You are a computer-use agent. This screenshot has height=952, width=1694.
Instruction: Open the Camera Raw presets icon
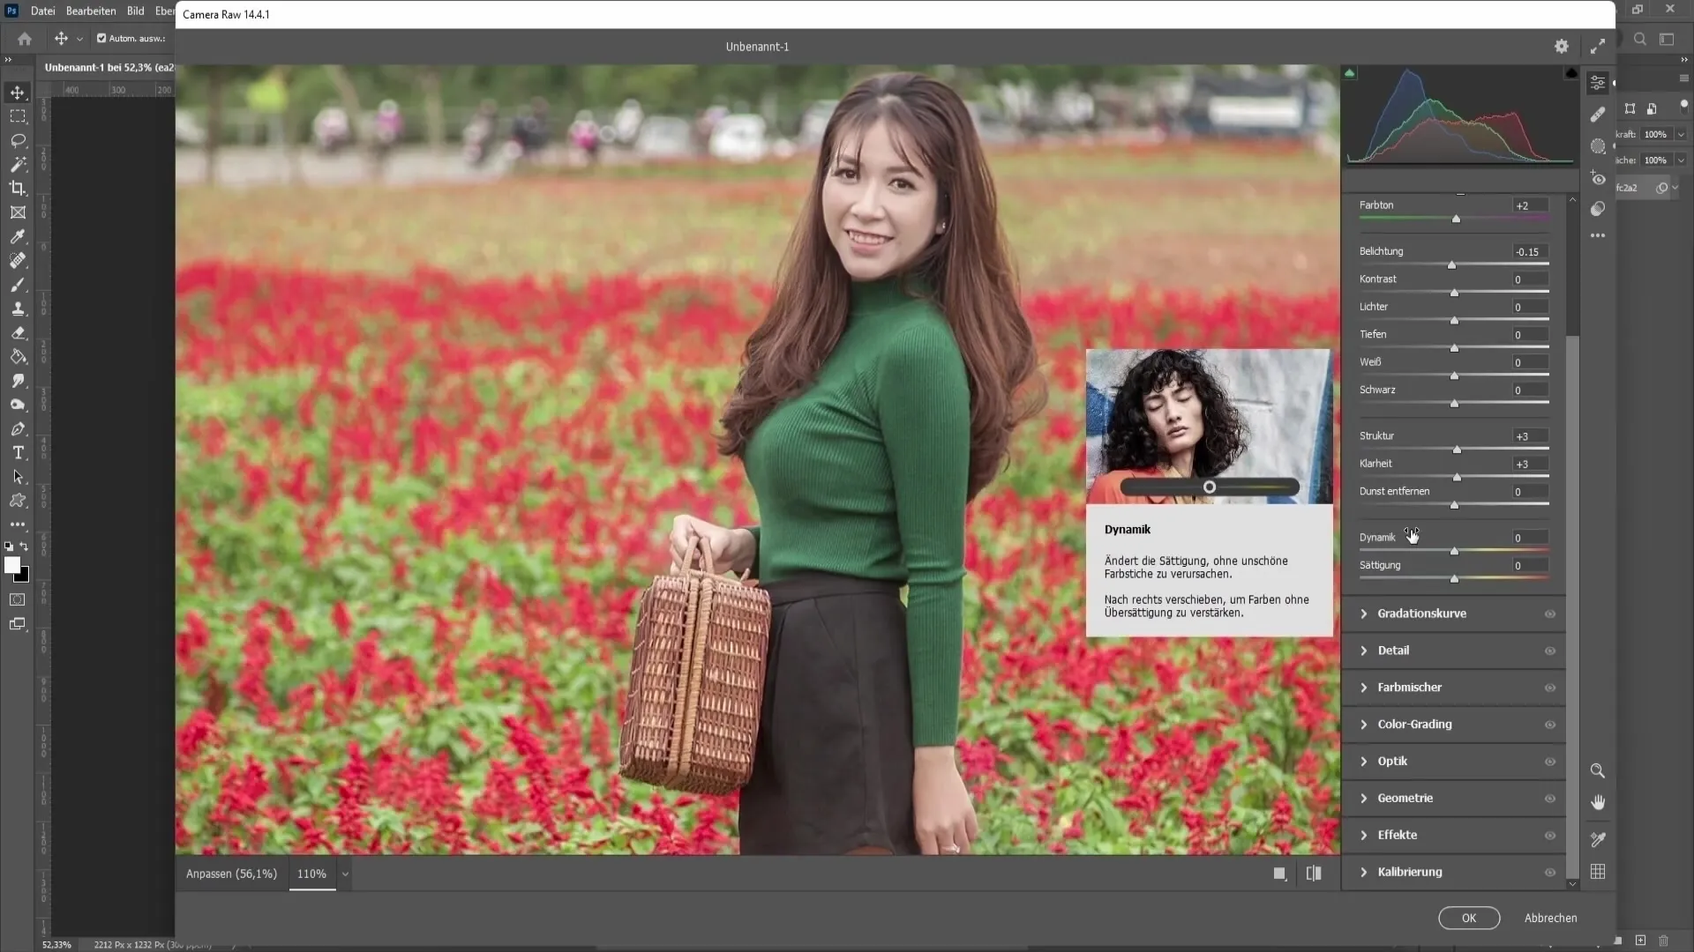1598,209
